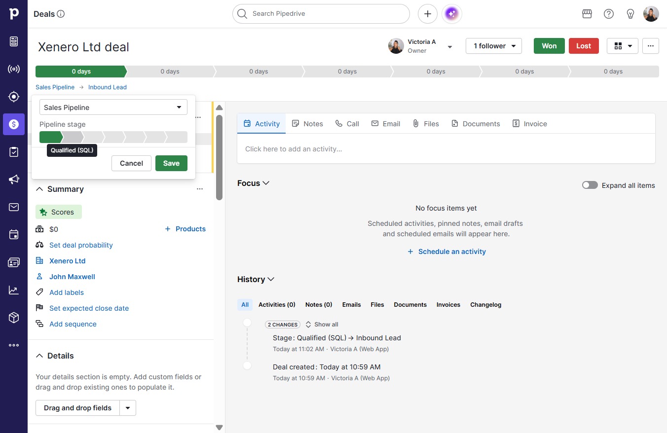Click Add labels
Image resolution: width=667 pixels, height=433 pixels.
pyautogui.click(x=67, y=292)
